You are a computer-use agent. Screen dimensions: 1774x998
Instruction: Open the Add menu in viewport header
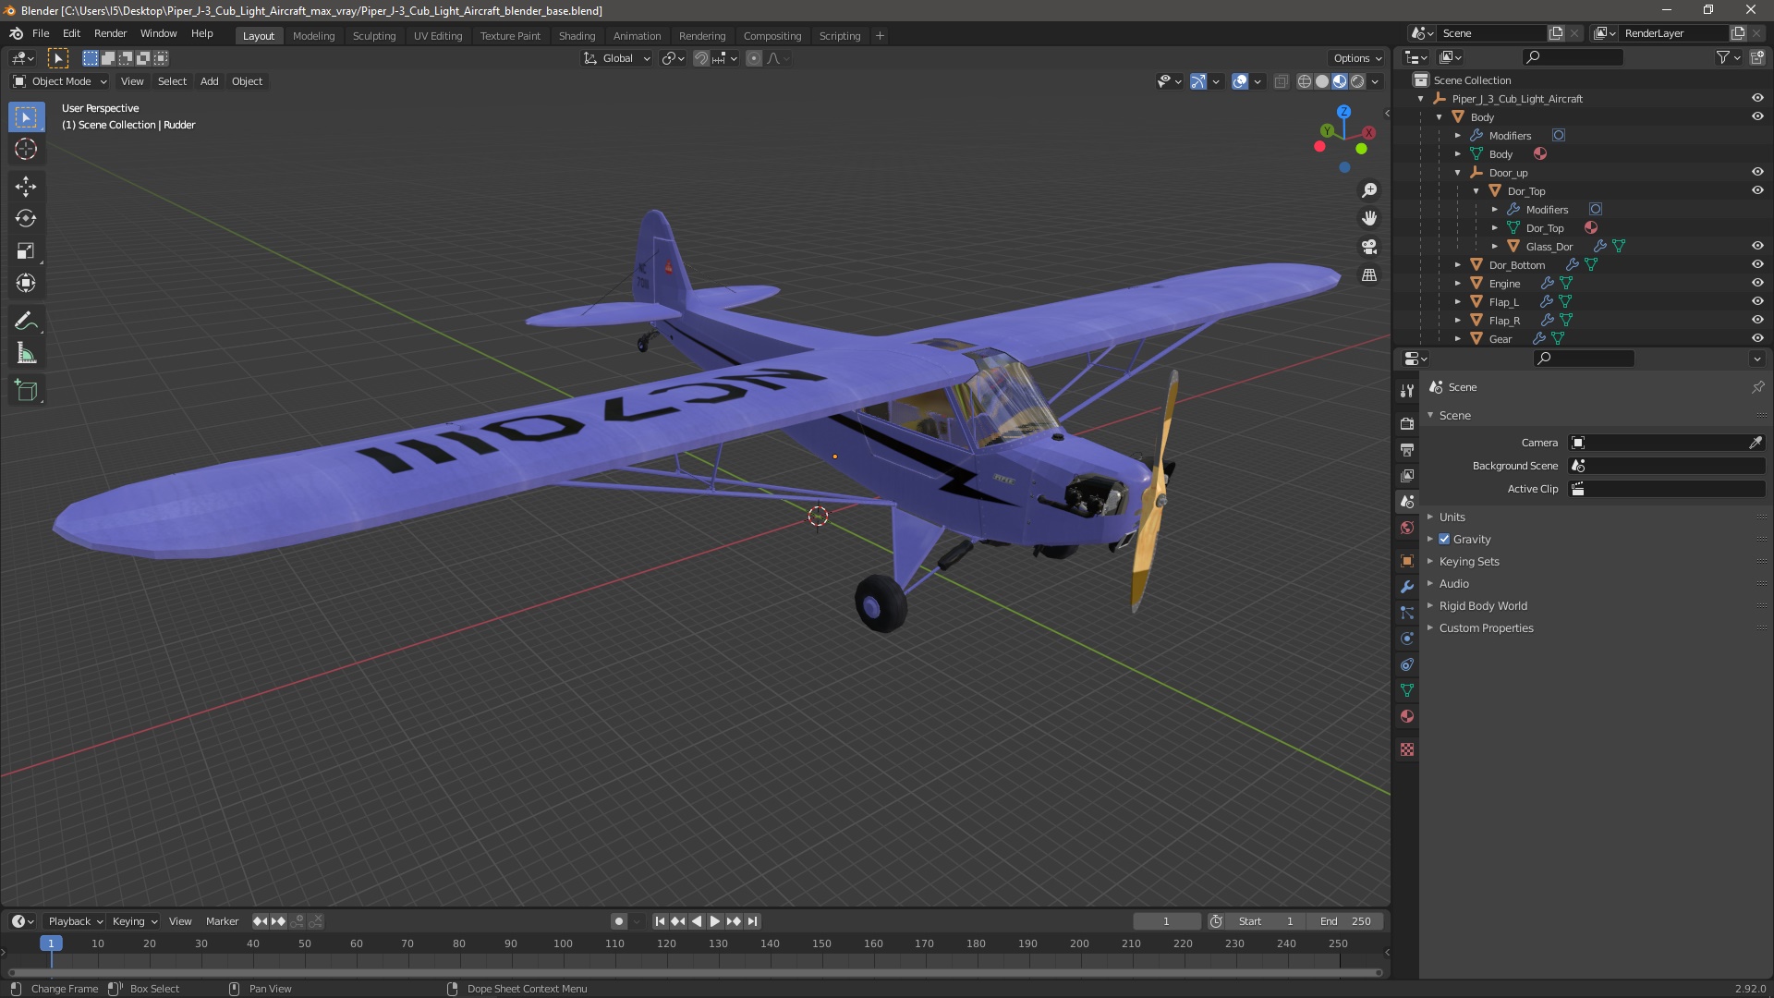[x=210, y=81]
